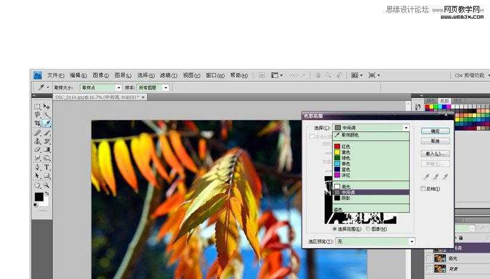490x279 pixels.
Task: Choose the 选择范围 radio button
Action: 335,229
